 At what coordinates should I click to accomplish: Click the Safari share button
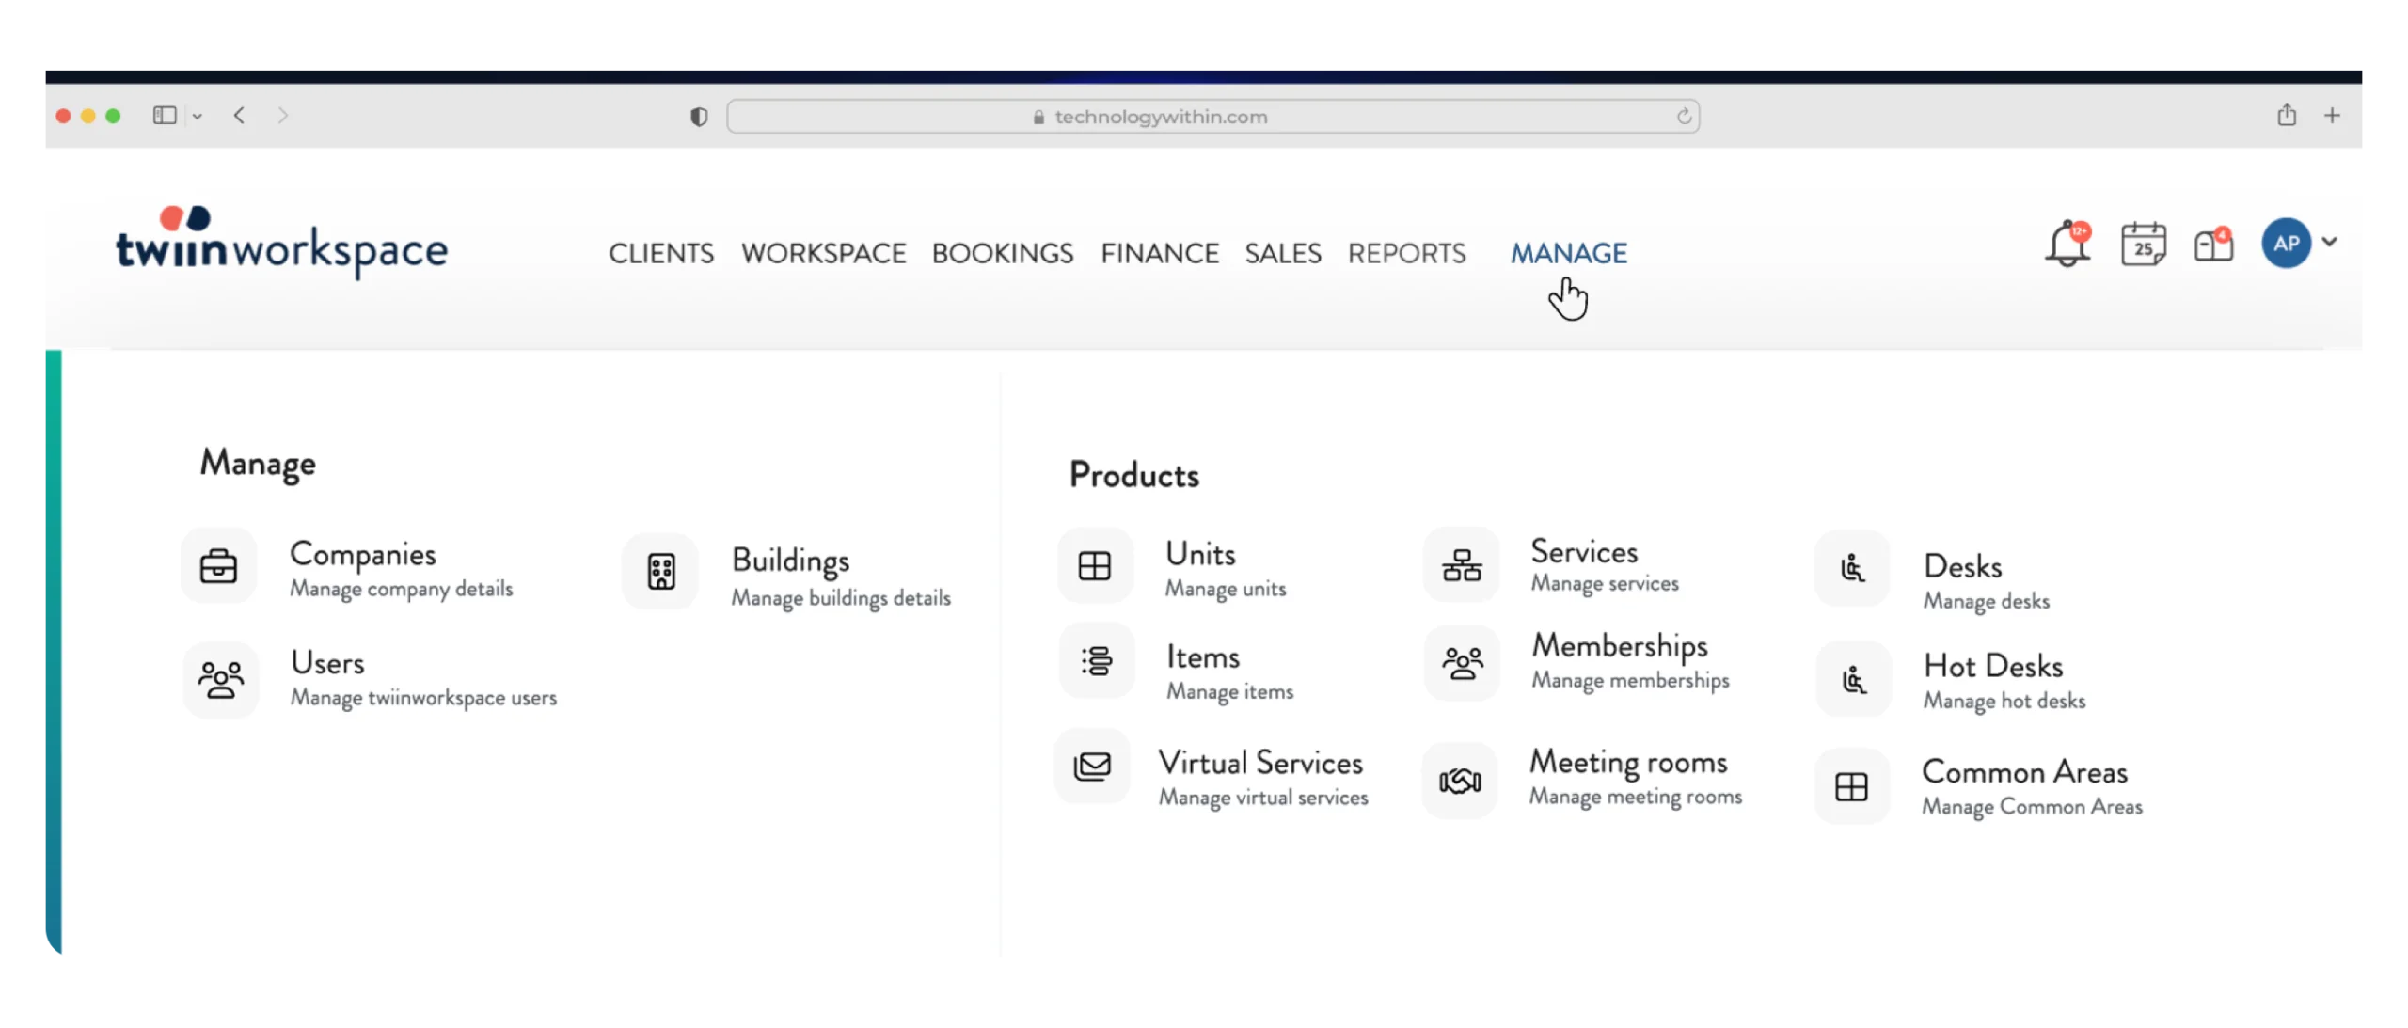click(x=2287, y=116)
